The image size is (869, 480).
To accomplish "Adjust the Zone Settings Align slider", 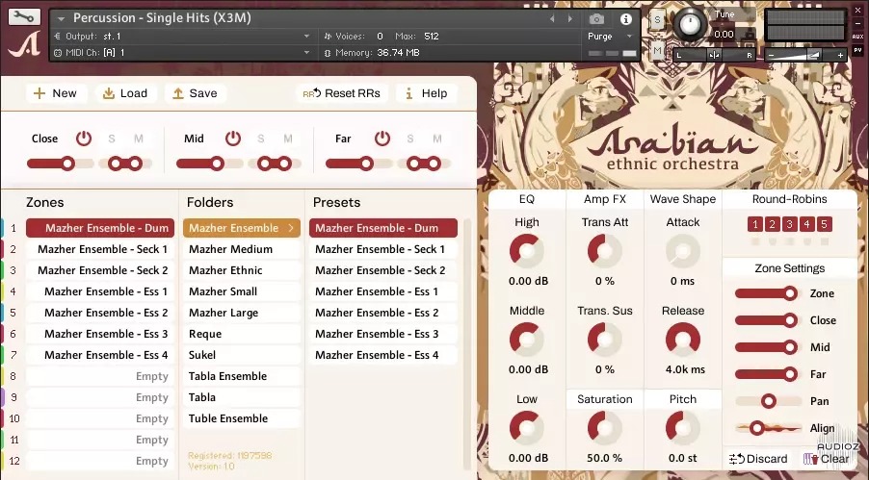I will 768,428.
